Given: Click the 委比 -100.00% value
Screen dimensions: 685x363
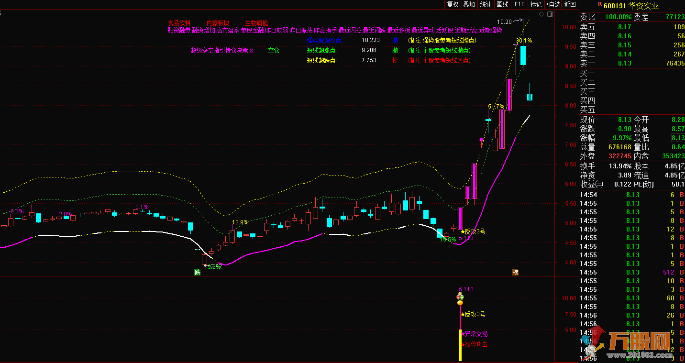Looking at the screenshot, I should click(617, 17).
